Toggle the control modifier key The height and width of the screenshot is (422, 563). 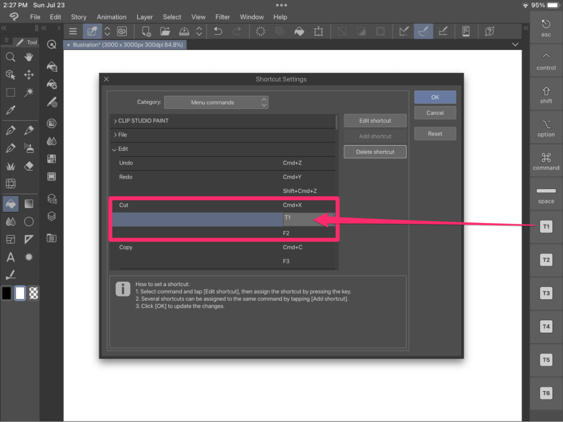(546, 61)
